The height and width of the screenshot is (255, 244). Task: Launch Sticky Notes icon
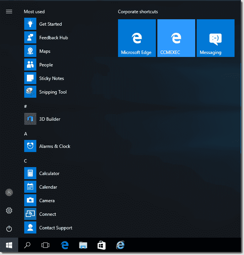30,78
